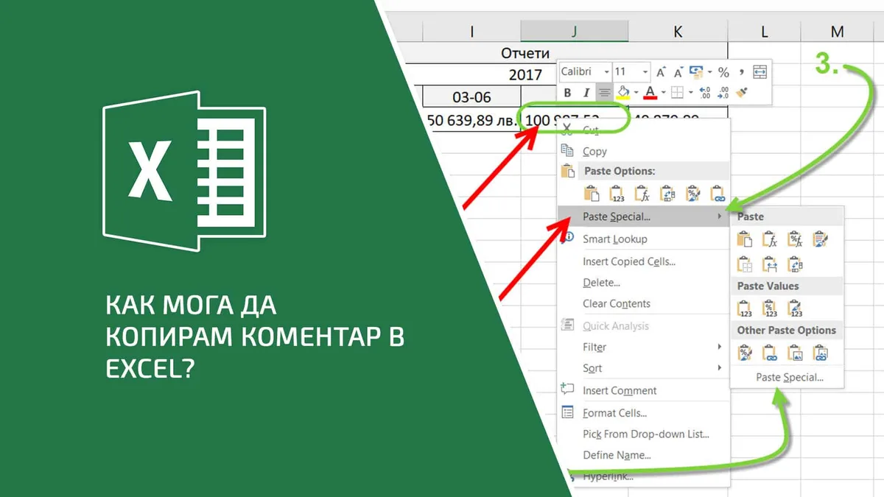Choose Pick From Drop-down List…
Viewport: 884px width, 497px height.
tap(643, 434)
